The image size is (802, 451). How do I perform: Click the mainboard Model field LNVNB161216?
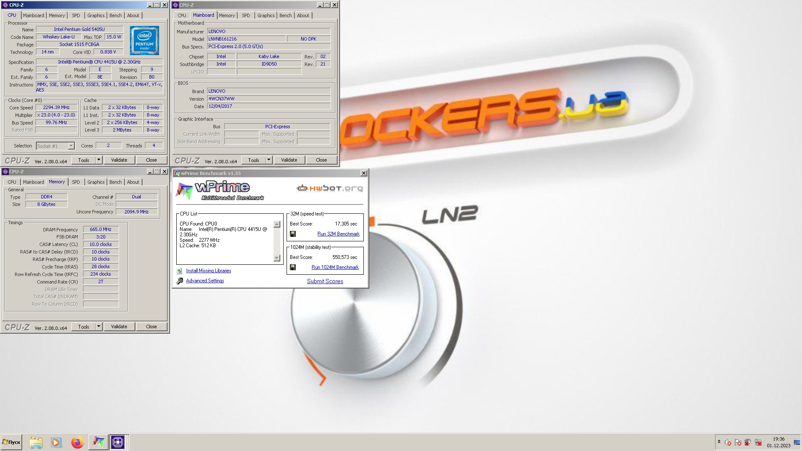(246, 39)
